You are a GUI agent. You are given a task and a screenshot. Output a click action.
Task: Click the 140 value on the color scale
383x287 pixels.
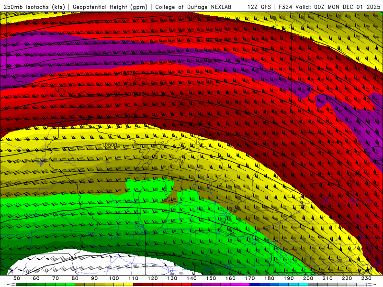pos(191,278)
